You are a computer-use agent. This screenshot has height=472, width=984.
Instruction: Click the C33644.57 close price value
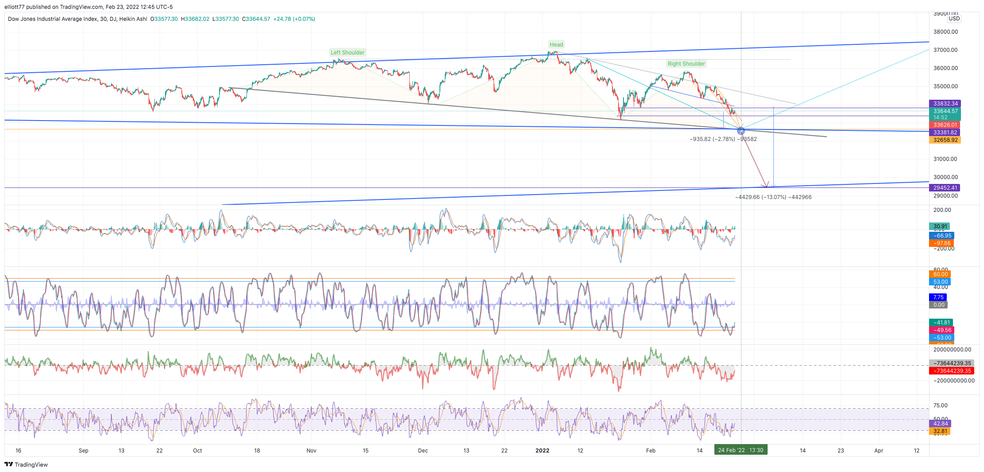coord(256,19)
